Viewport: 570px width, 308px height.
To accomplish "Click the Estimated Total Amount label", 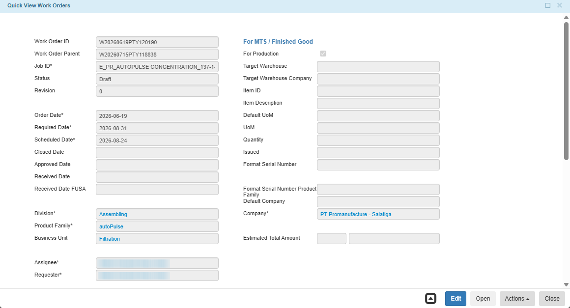I will (272, 238).
